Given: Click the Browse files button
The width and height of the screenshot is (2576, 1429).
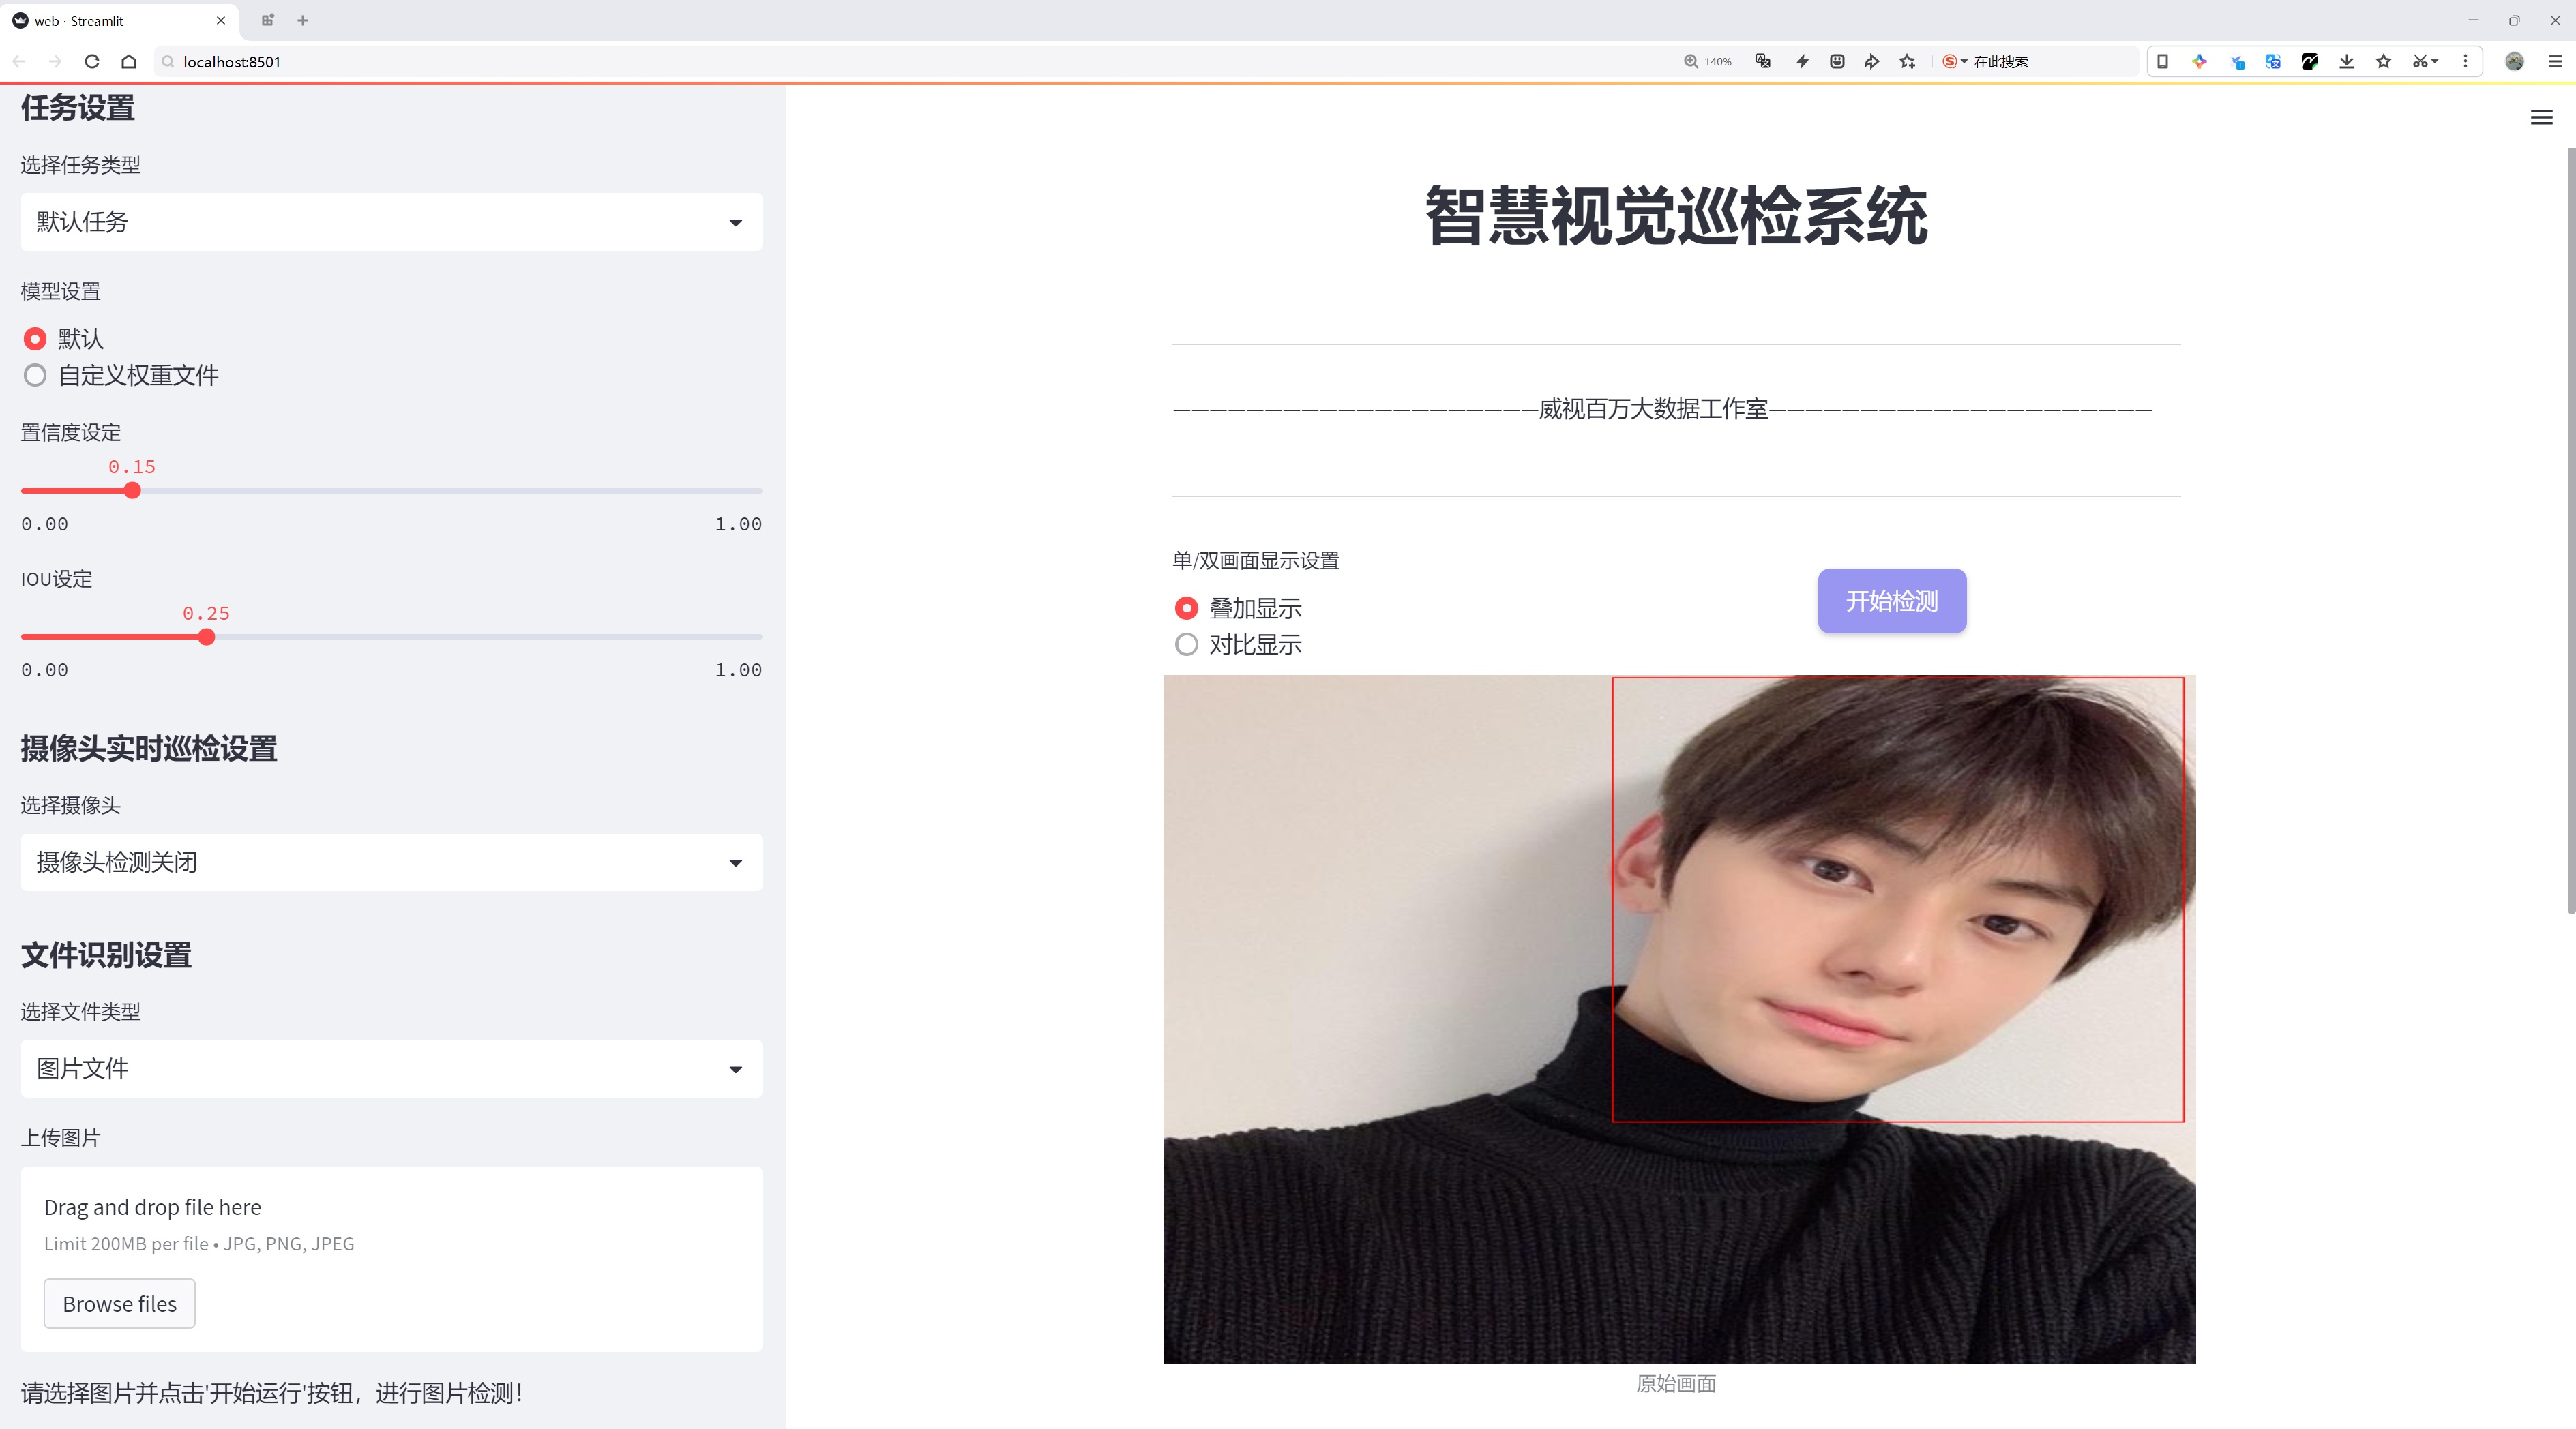Looking at the screenshot, I should [119, 1304].
